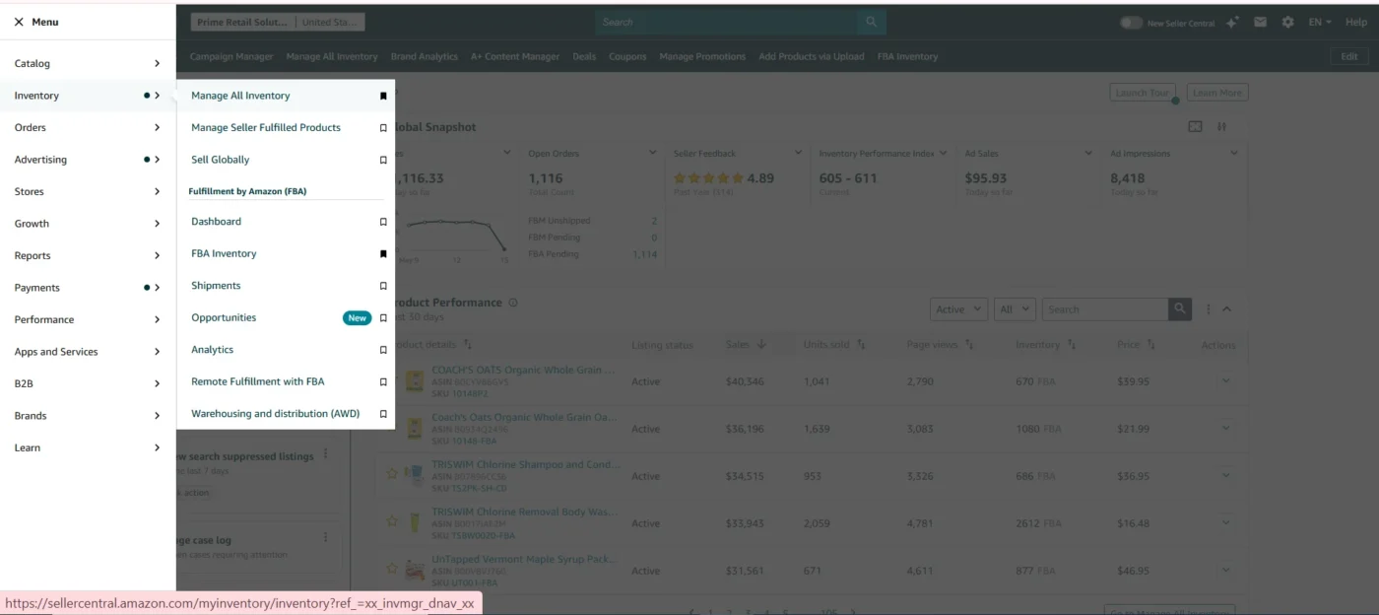The image size is (1379, 615).
Task: Star the UnTapped Vermont Maple Syrup product
Action: [x=392, y=568]
